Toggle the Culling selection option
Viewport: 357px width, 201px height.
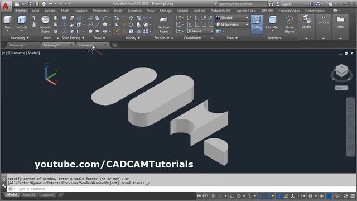point(257,25)
